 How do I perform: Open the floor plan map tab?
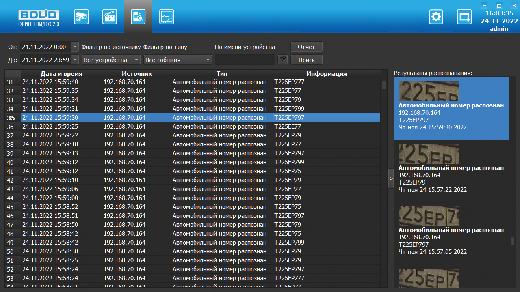[x=167, y=17]
